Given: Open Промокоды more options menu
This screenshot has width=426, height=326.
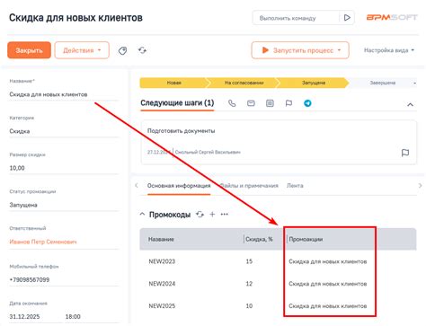Looking at the screenshot, I should coord(225,214).
